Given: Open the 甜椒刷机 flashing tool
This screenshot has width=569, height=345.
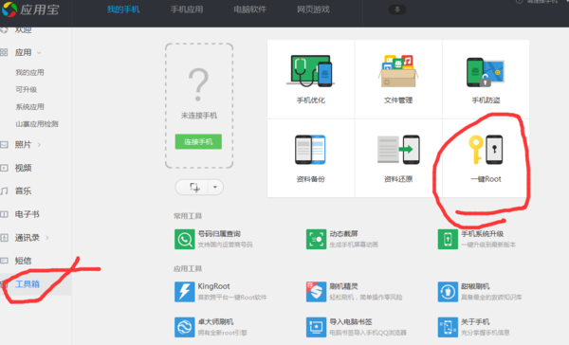Looking at the screenshot, I should pos(480,292).
